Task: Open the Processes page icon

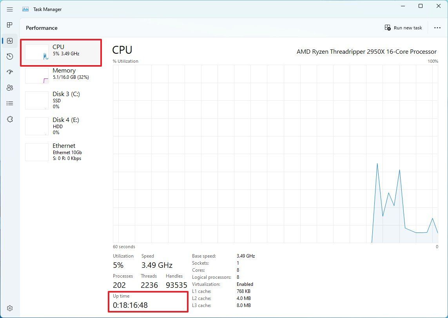Action: (x=10, y=25)
